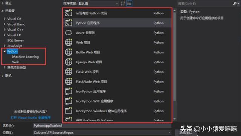
Task: Select 'Flask/Jade Web 项目' template name
Action: [x=91, y=82]
